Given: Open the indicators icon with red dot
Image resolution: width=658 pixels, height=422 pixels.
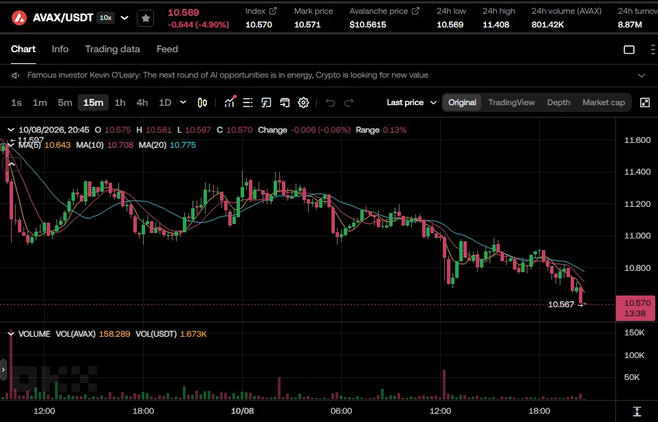Looking at the screenshot, I should 230,102.
